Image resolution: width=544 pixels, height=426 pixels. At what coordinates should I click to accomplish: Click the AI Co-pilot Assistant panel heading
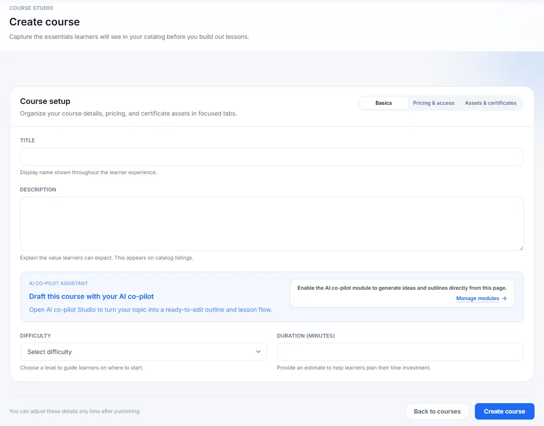tap(58, 283)
